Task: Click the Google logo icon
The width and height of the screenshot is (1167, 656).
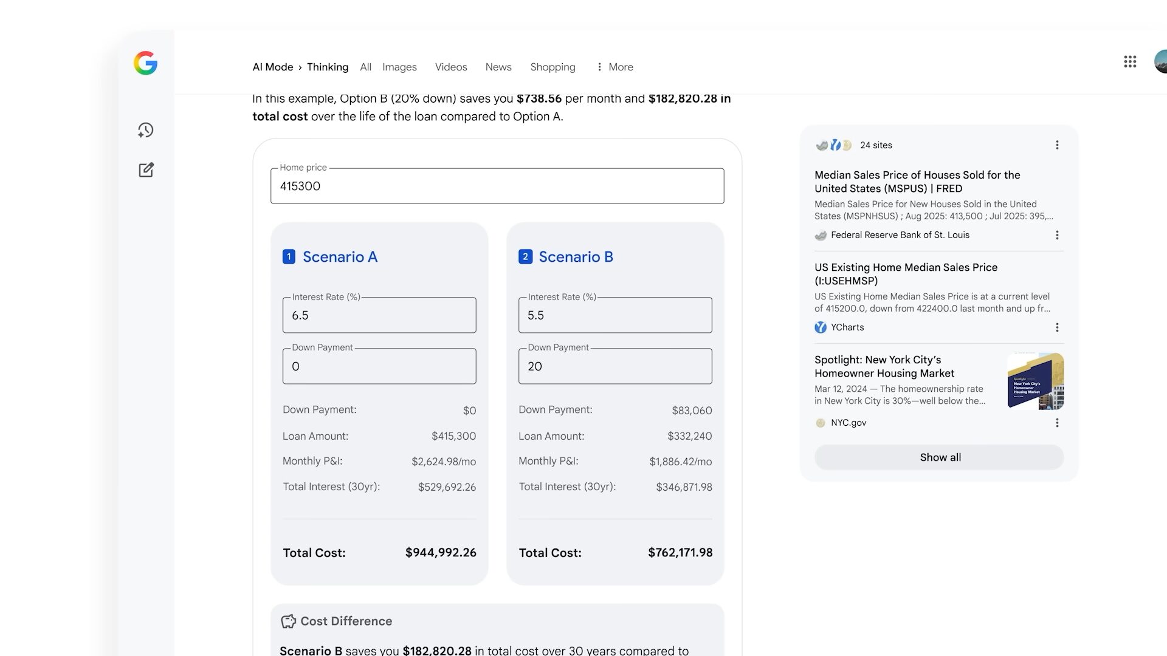Action: pyautogui.click(x=145, y=63)
